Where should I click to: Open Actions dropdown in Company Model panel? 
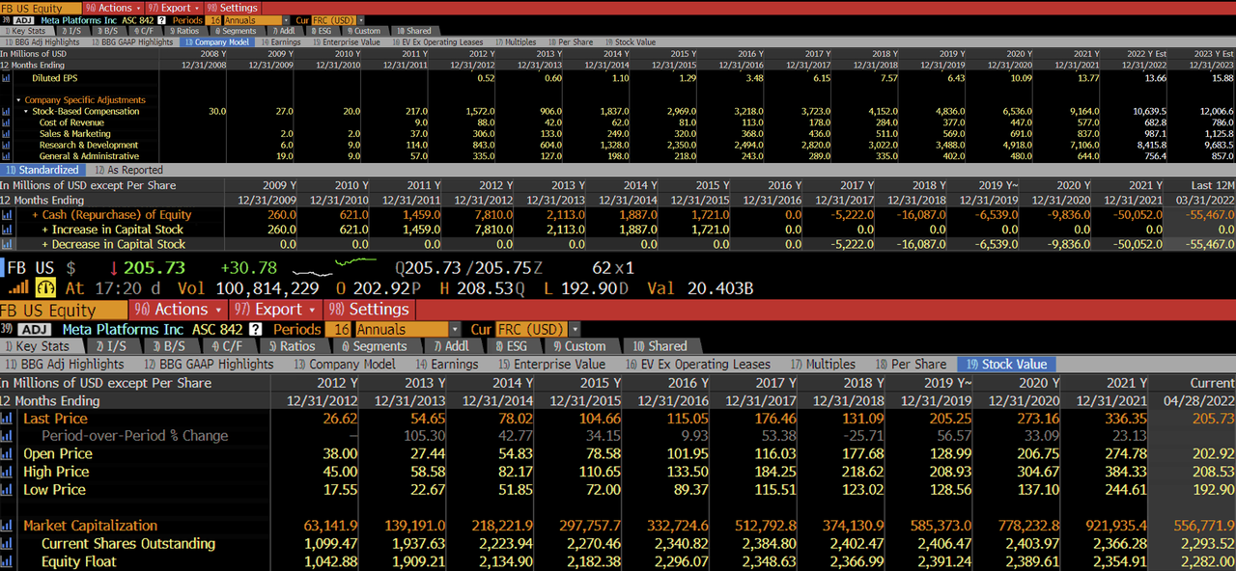tap(112, 7)
